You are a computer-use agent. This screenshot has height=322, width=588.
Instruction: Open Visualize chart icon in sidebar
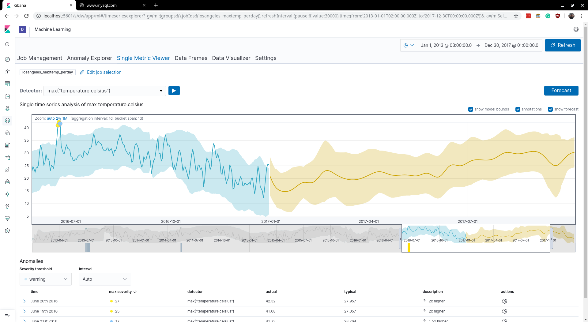tap(7, 72)
